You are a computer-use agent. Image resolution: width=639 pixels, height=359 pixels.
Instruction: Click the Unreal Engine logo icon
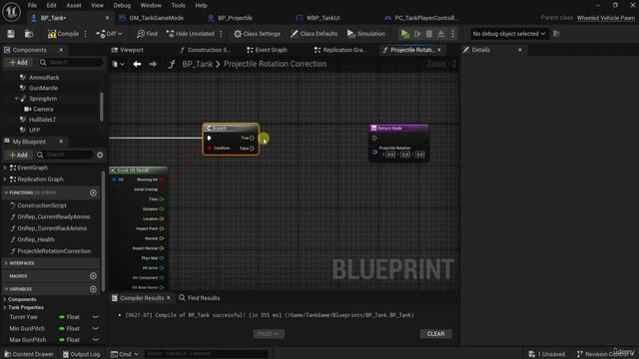click(11, 11)
